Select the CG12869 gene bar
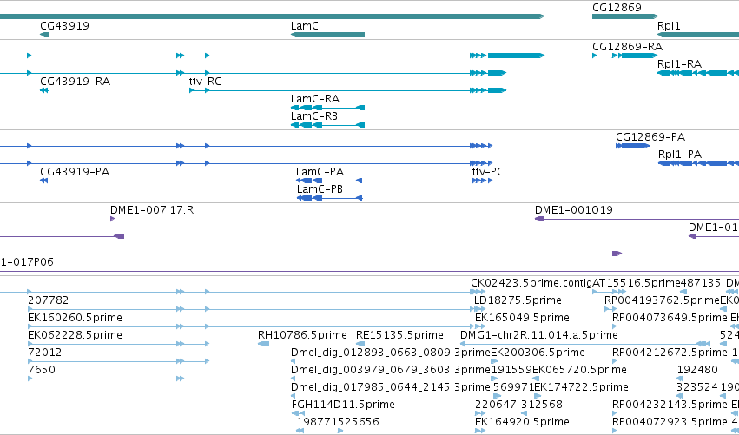 pyautogui.click(x=625, y=16)
